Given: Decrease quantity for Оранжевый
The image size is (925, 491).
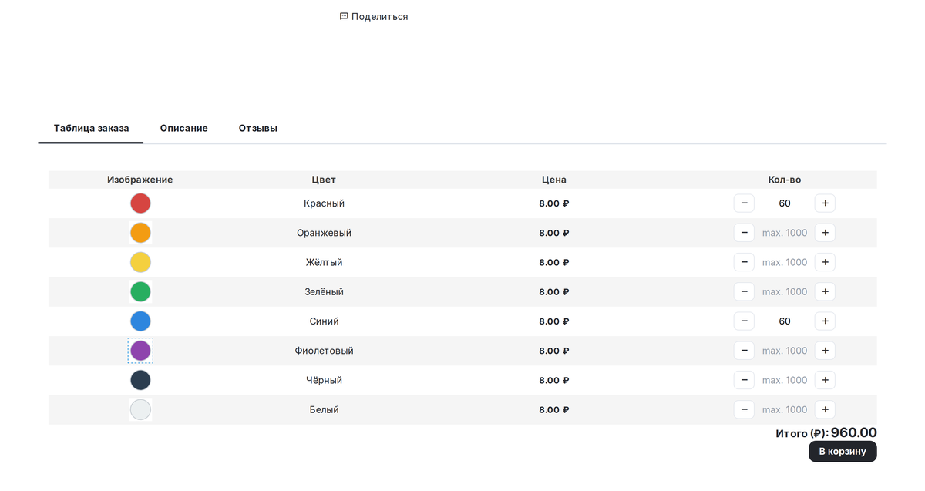Looking at the screenshot, I should pyautogui.click(x=744, y=233).
